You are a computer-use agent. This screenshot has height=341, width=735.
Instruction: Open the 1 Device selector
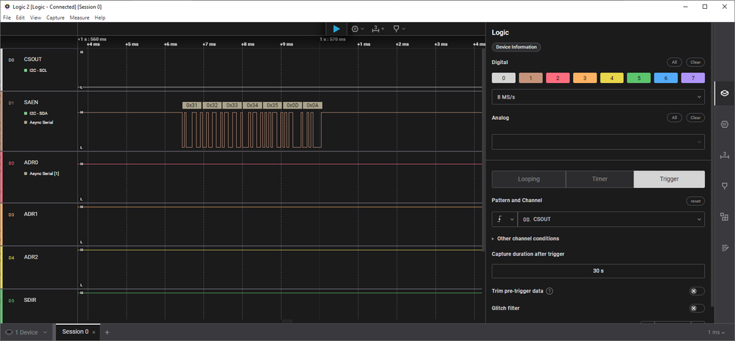point(26,332)
